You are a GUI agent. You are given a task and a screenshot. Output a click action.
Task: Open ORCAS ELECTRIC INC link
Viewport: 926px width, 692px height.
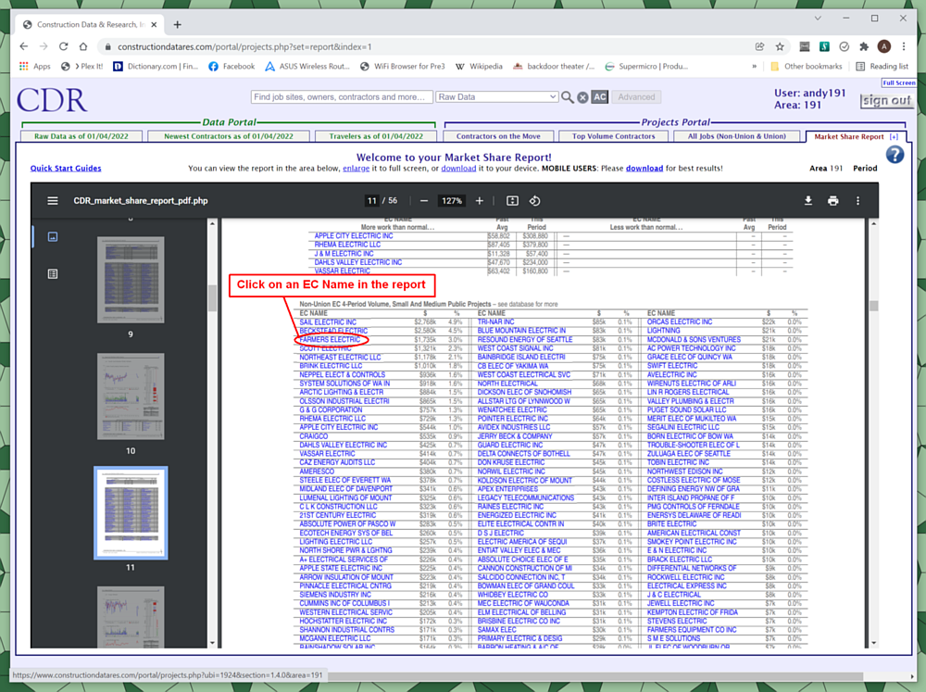[680, 322]
